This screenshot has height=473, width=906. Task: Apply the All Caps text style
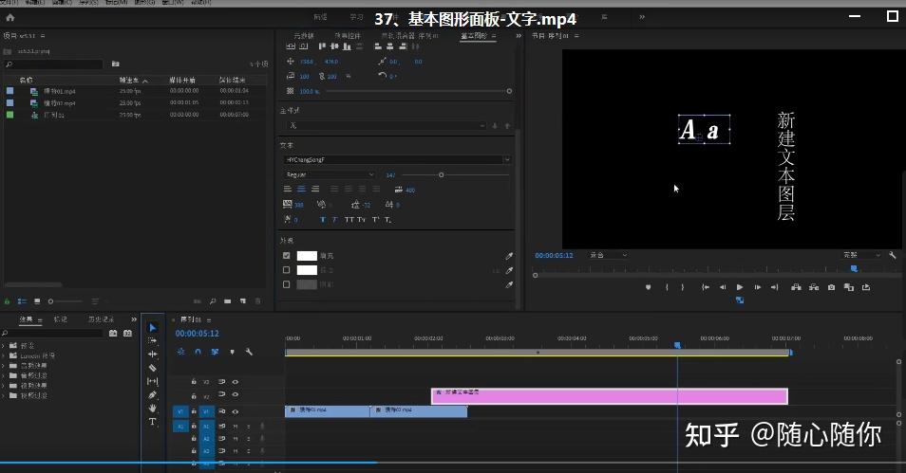coord(349,220)
